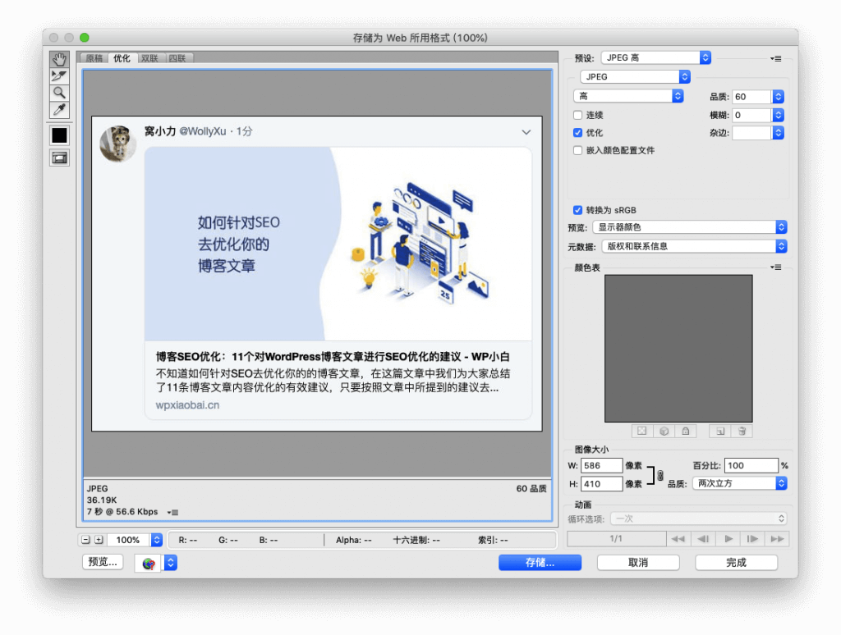Select the Eyedropper tool
Image resolution: width=841 pixels, height=635 pixels.
click(x=59, y=109)
